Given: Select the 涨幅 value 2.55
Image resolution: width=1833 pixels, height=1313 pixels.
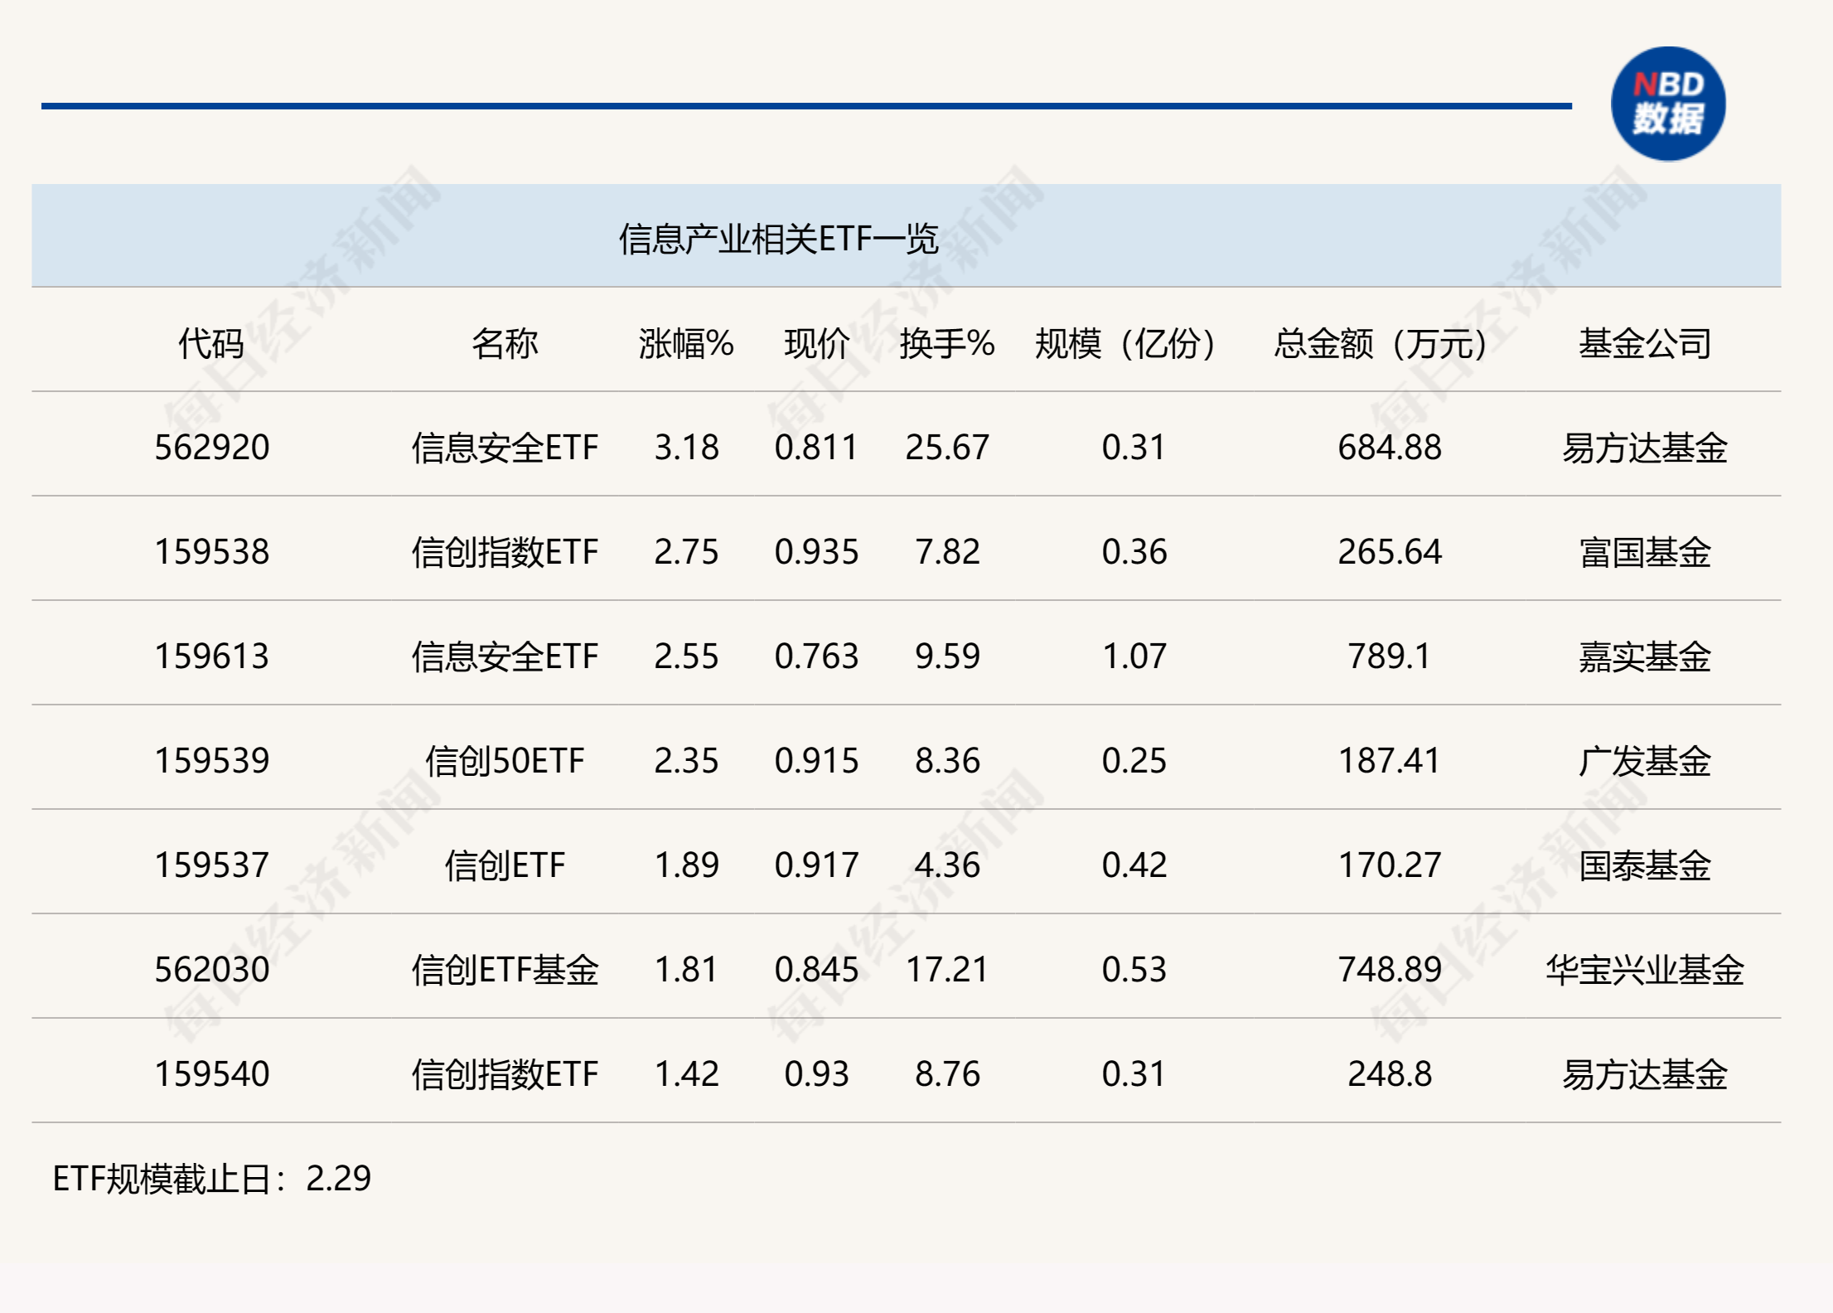Looking at the screenshot, I should [x=686, y=656].
